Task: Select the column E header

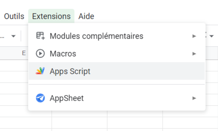Action: 24,53
